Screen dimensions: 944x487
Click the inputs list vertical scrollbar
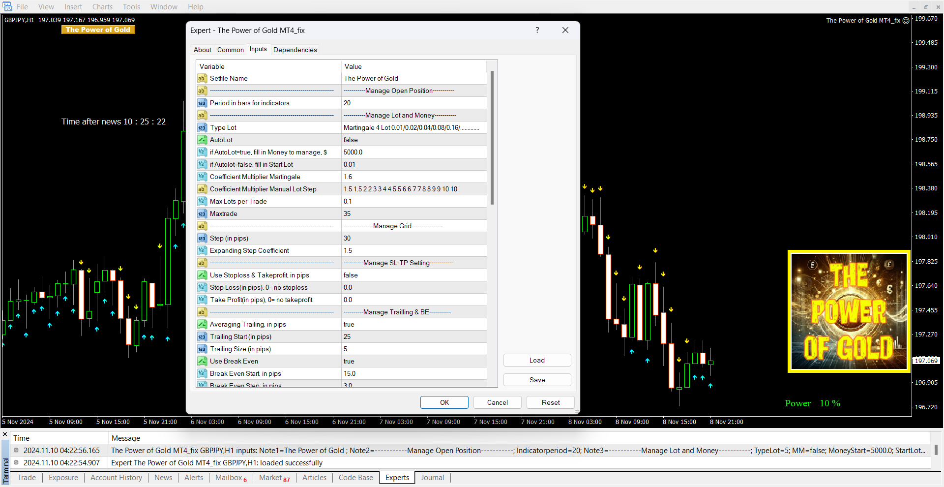(492, 138)
